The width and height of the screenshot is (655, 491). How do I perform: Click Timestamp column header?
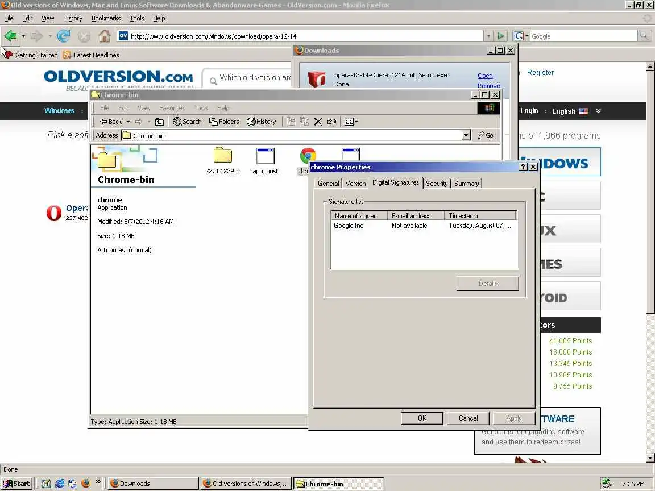(480, 215)
